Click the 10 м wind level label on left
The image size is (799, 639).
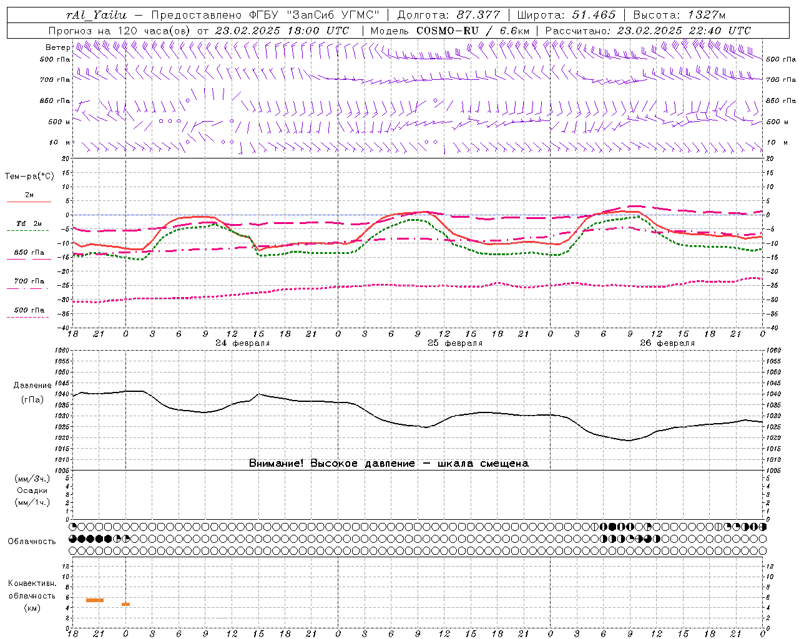tap(60, 142)
